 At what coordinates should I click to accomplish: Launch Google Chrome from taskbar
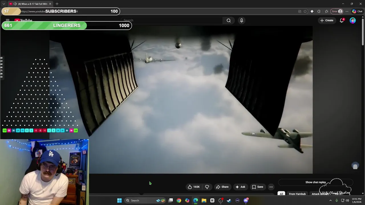pos(179,200)
